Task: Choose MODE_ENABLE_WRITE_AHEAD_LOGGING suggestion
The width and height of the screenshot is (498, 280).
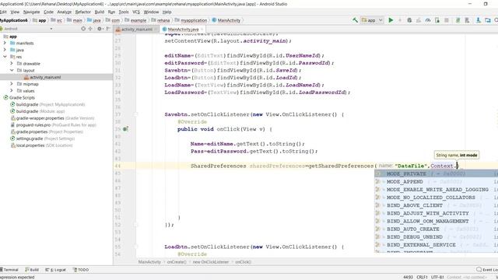Action: [436, 190]
